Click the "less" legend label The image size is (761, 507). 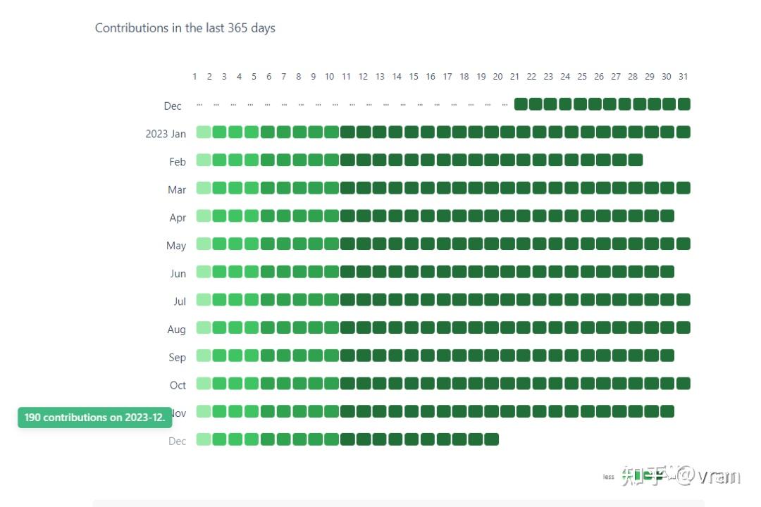[609, 477]
